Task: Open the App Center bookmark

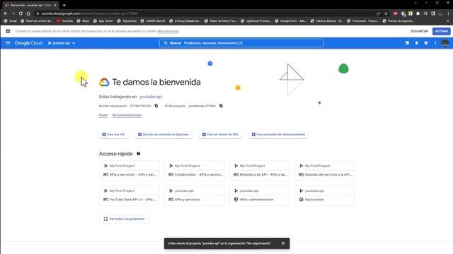Action: point(103,21)
